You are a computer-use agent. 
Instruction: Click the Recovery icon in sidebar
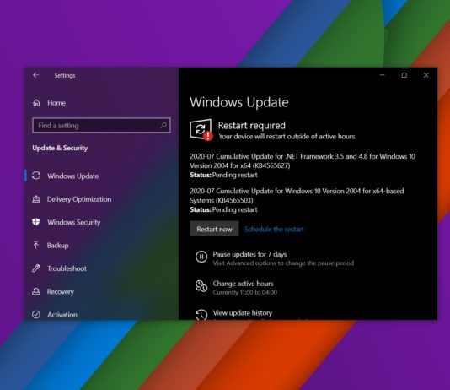(36, 291)
